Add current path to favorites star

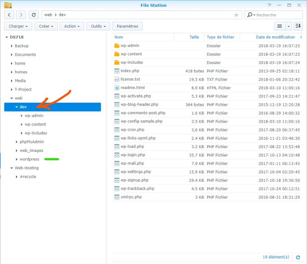(236, 15)
